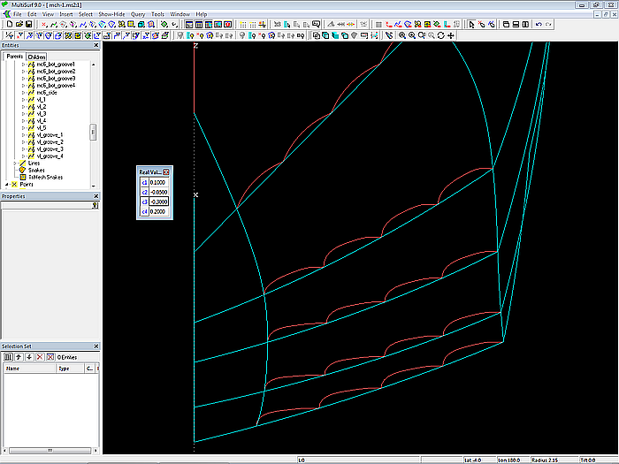
Task: Open the Show-Hide menu
Action: point(111,15)
